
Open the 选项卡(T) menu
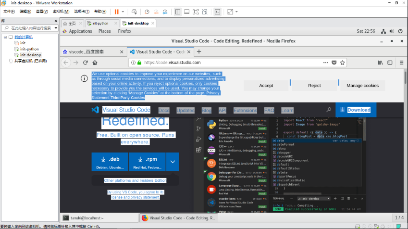[x=82, y=12]
